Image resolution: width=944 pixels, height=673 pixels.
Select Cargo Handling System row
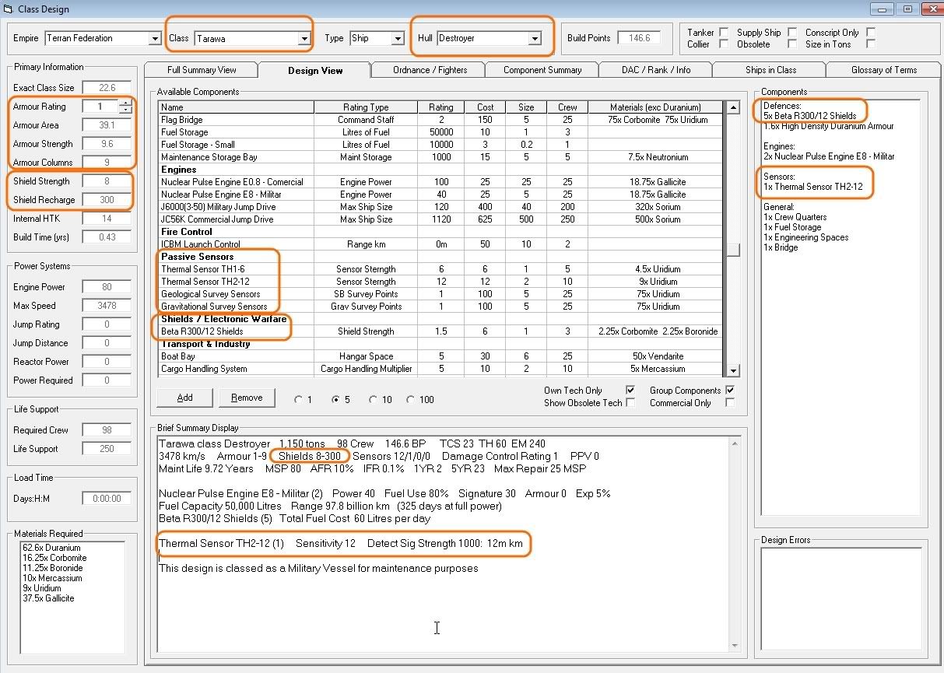(440, 369)
